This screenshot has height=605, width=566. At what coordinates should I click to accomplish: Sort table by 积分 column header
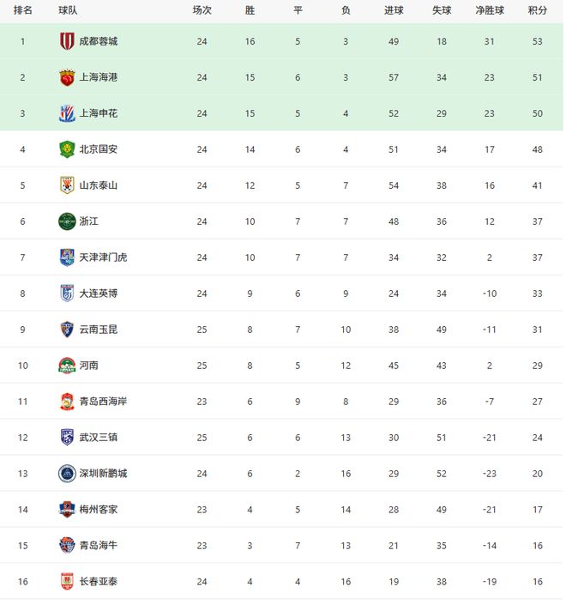point(538,10)
